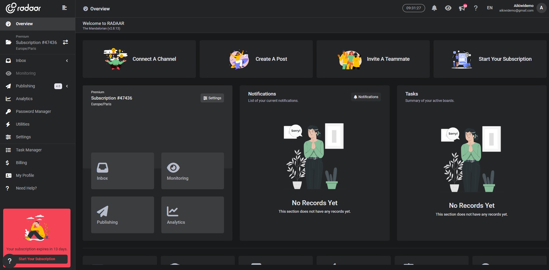Screen dimensions: 549x270
Task: Click the Utilities lightning bolt icon
Action: pyautogui.click(x=8, y=124)
